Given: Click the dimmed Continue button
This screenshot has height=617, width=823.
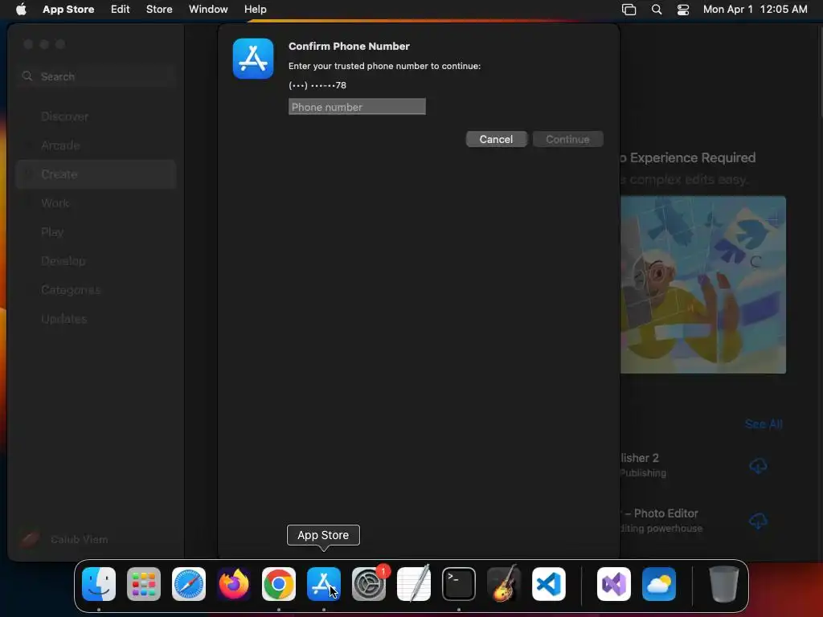Looking at the screenshot, I should (567, 139).
